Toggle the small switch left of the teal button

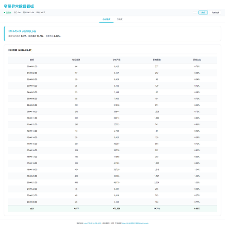tap(195, 13)
